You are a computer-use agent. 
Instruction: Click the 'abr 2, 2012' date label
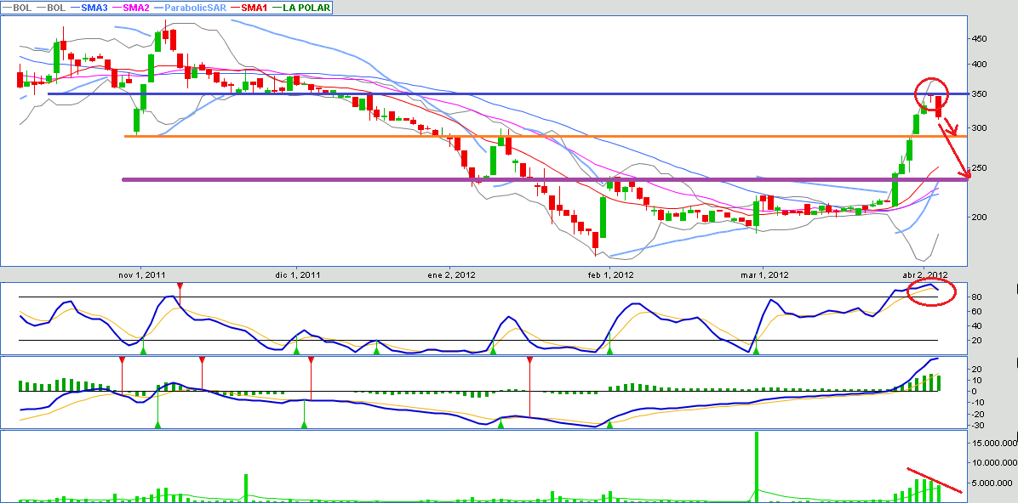(925, 274)
